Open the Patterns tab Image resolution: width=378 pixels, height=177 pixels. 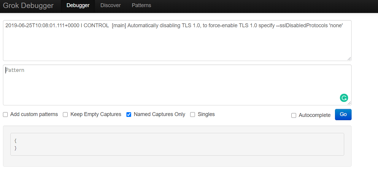point(142,6)
